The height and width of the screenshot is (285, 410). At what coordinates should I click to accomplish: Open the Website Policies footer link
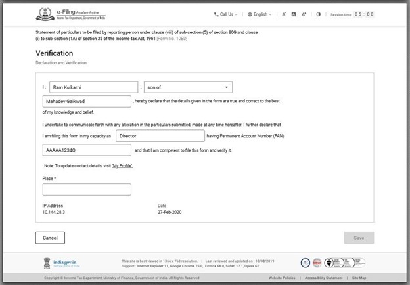click(x=282, y=278)
